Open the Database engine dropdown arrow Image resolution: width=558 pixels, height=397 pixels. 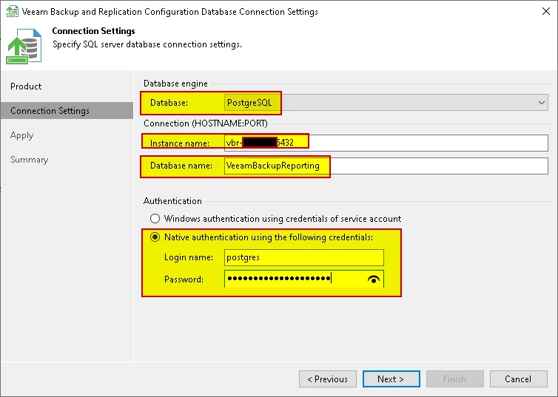(x=541, y=103)
